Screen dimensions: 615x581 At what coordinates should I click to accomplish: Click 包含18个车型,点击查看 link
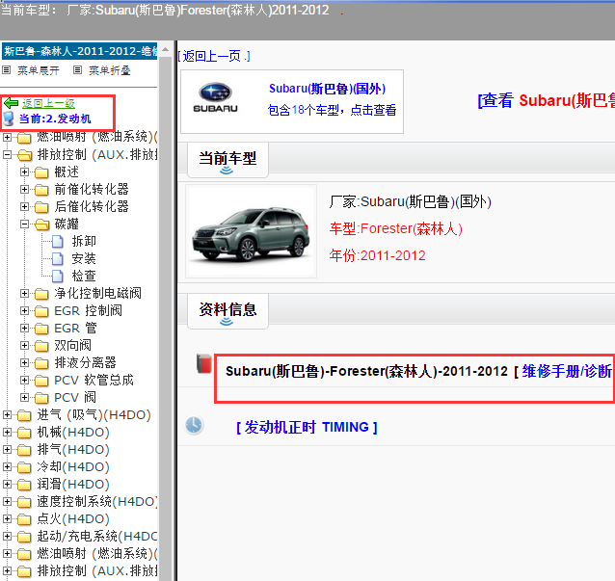point(333,110)
